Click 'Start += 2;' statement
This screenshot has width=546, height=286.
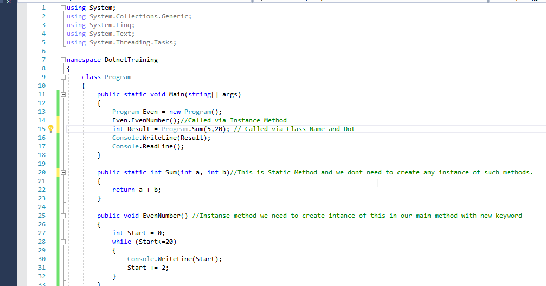pos(148,268)
